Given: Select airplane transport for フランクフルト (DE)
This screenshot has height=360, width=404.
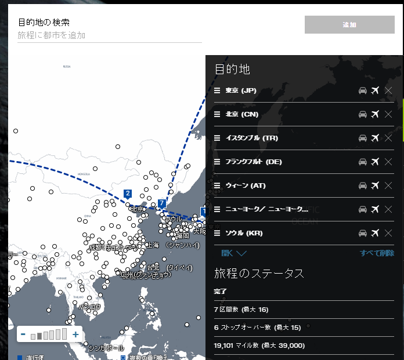Looking at the screenshot, I should click(x=375, y=162).
